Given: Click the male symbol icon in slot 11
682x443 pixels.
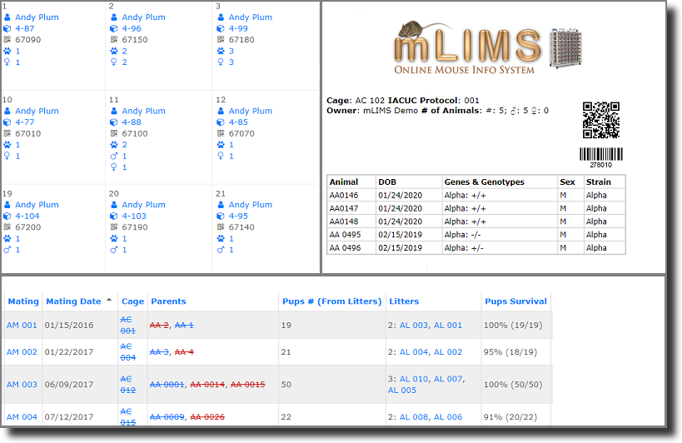Looking at the screenshot, I should pos(114,156).
